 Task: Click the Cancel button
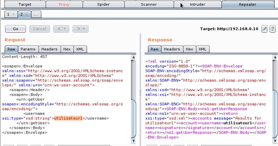(40, 29)
